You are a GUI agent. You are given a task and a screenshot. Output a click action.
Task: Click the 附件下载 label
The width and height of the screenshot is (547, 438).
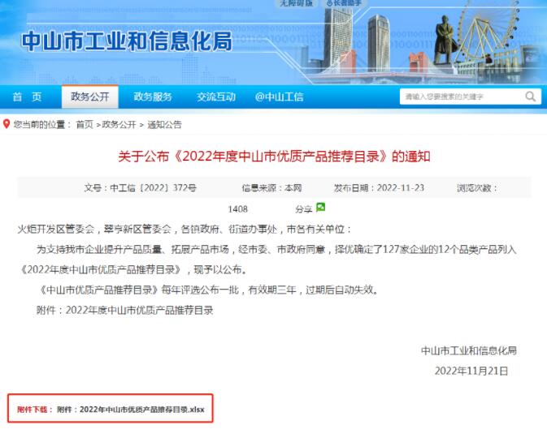point(34,410)
